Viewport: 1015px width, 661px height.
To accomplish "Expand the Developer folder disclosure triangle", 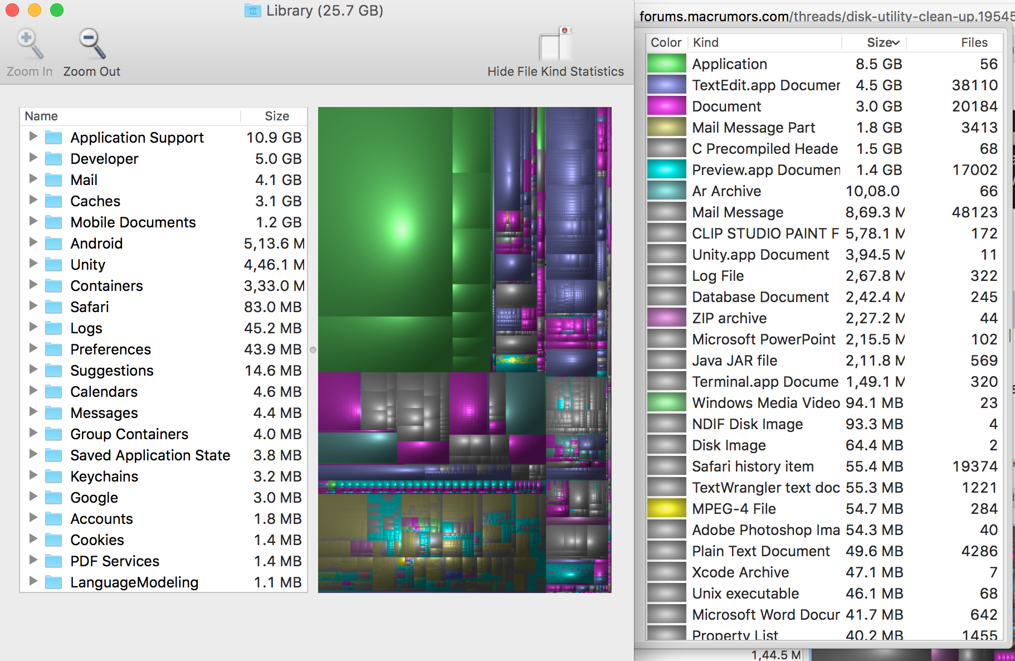I will (x=33, y=157).
